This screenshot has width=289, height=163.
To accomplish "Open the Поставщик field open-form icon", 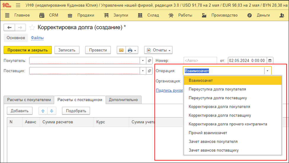I will click(x=150, y=71).
